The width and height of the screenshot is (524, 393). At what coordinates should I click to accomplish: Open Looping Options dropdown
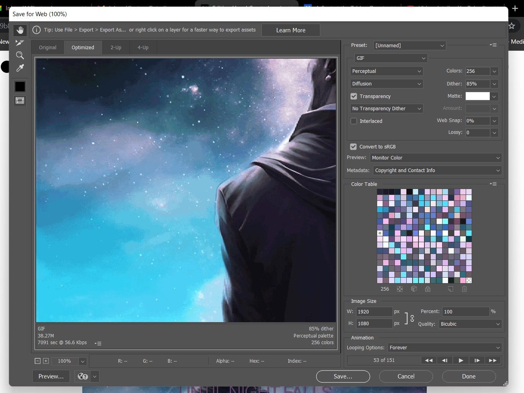point(445,348)
